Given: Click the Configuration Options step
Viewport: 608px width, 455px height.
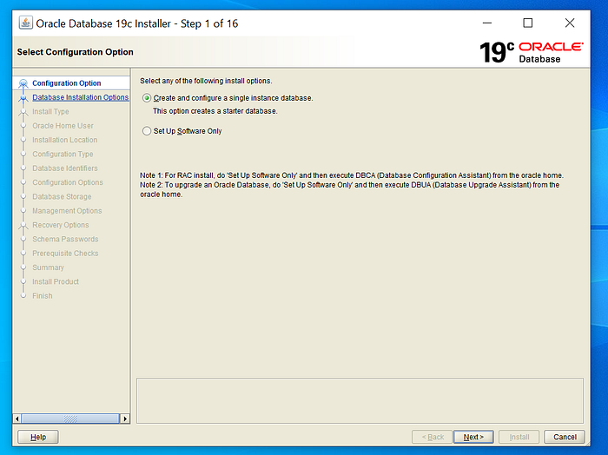Looking at the screenshot, I should click(x=68, y=182).
